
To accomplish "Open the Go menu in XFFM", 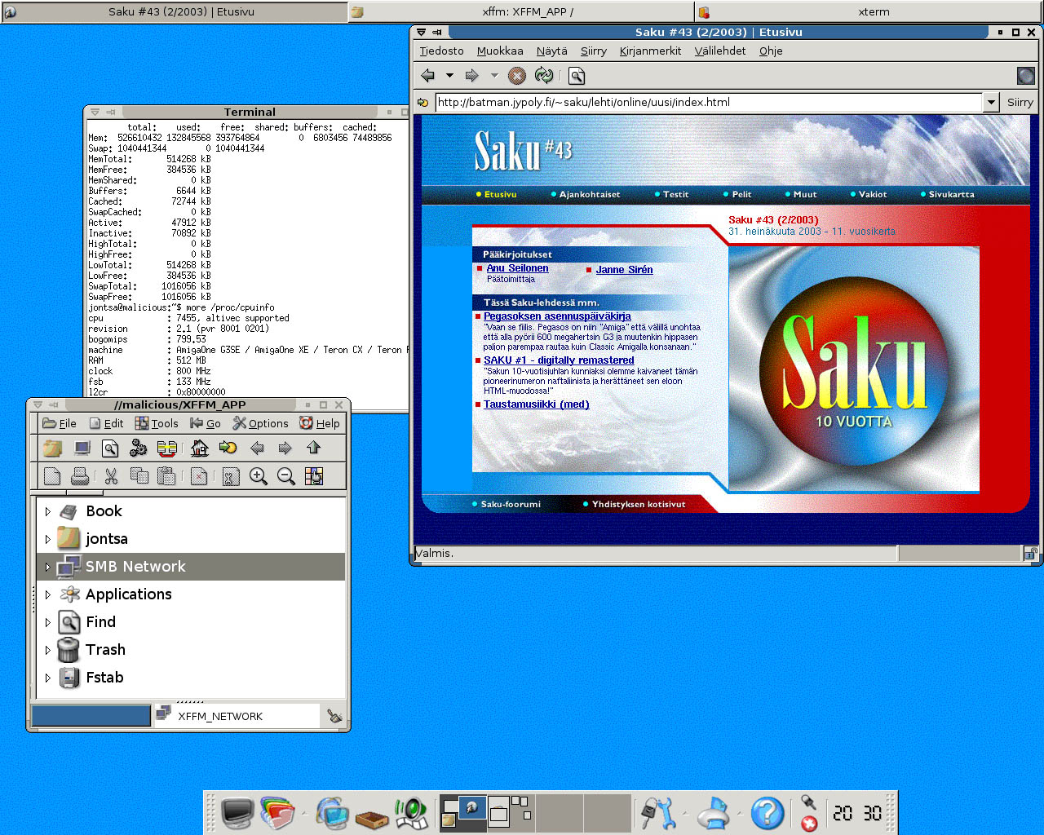I will click(206, 423).
